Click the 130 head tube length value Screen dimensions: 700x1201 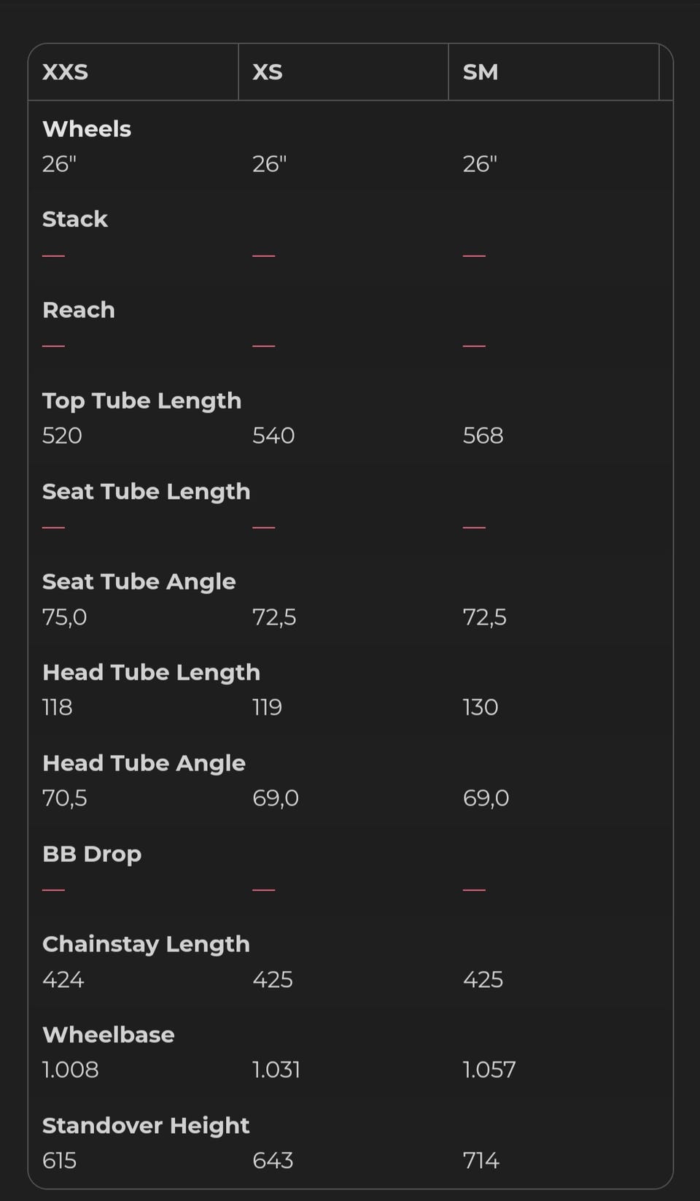tap(480, 707)
